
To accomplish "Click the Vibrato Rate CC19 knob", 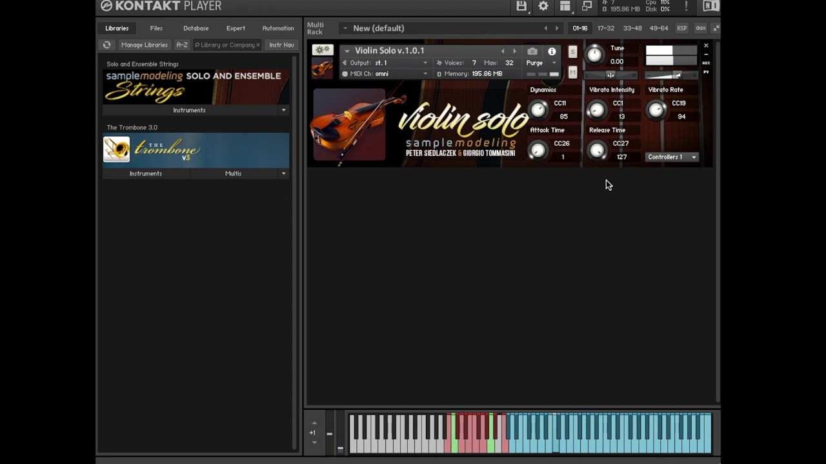I will click(656, 110).
